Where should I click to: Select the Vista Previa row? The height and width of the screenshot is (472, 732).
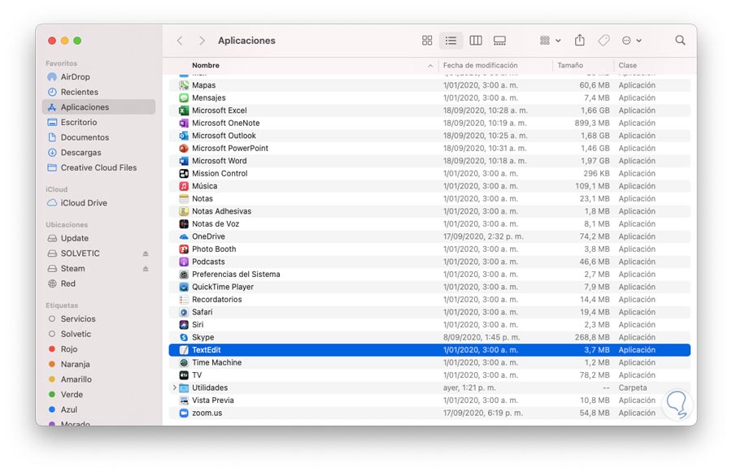(429, 401)
